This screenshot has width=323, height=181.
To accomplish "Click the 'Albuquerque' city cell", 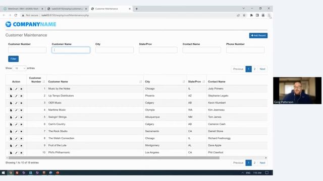I will [152, 117].
